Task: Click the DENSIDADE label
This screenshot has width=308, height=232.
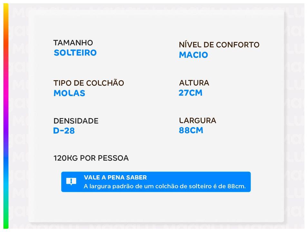Action: click(76, 121)
